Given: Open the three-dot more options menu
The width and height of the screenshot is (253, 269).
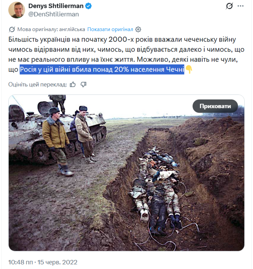Looking at the screenshot, I should point(240,6).
